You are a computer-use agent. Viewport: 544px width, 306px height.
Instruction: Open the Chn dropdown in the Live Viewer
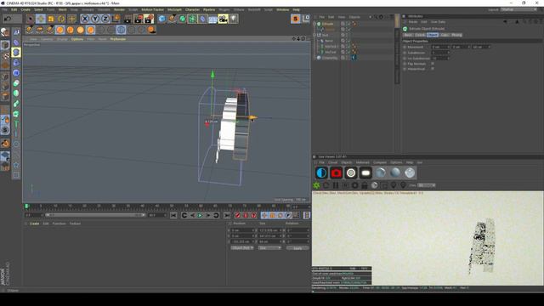point(427,185)
